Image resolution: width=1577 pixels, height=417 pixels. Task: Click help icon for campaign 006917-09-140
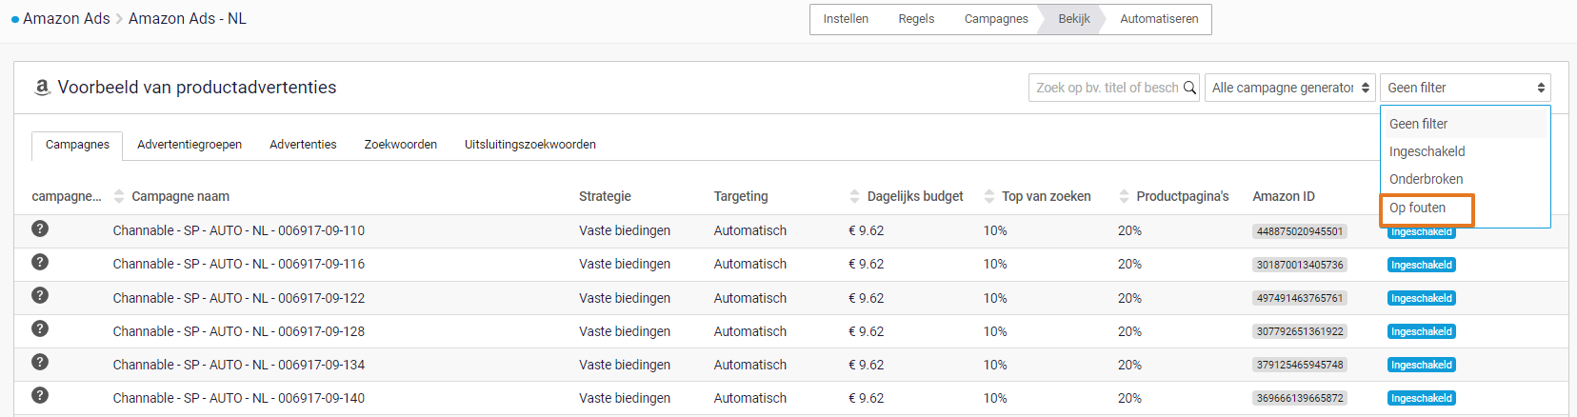[x=40, y=395]
